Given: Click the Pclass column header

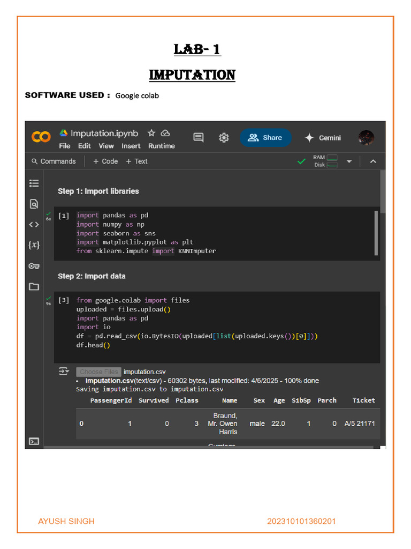Looking at the screenshot, I should [x=187, y=400].
